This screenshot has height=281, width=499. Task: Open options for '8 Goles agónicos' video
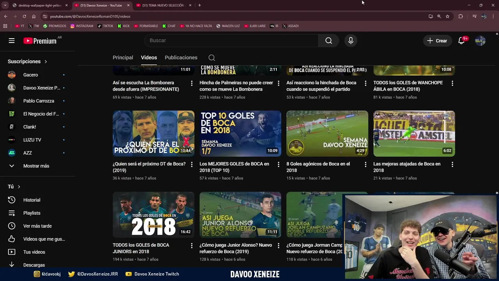coord(365,164)
